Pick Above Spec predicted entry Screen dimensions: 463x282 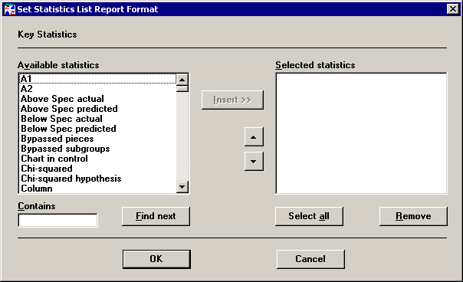pyautogui.click(x=97, y=109)
